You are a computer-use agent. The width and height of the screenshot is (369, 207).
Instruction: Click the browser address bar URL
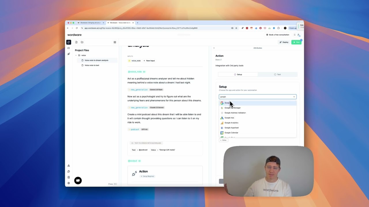click(141, 28)
